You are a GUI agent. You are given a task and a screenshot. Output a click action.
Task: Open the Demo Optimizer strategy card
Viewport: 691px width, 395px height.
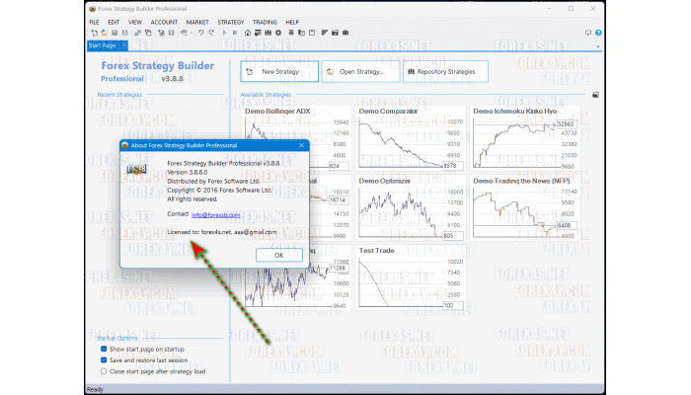[411, 207]
